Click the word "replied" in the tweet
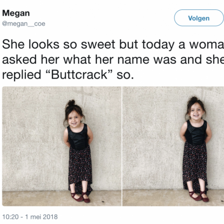This screenshot has height=224, width=224. tap(21, 75)
